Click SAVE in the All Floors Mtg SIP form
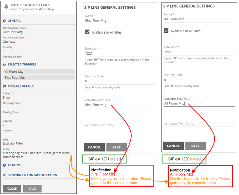This screenshot has width=239, height=195. click(x=195, y=146)
